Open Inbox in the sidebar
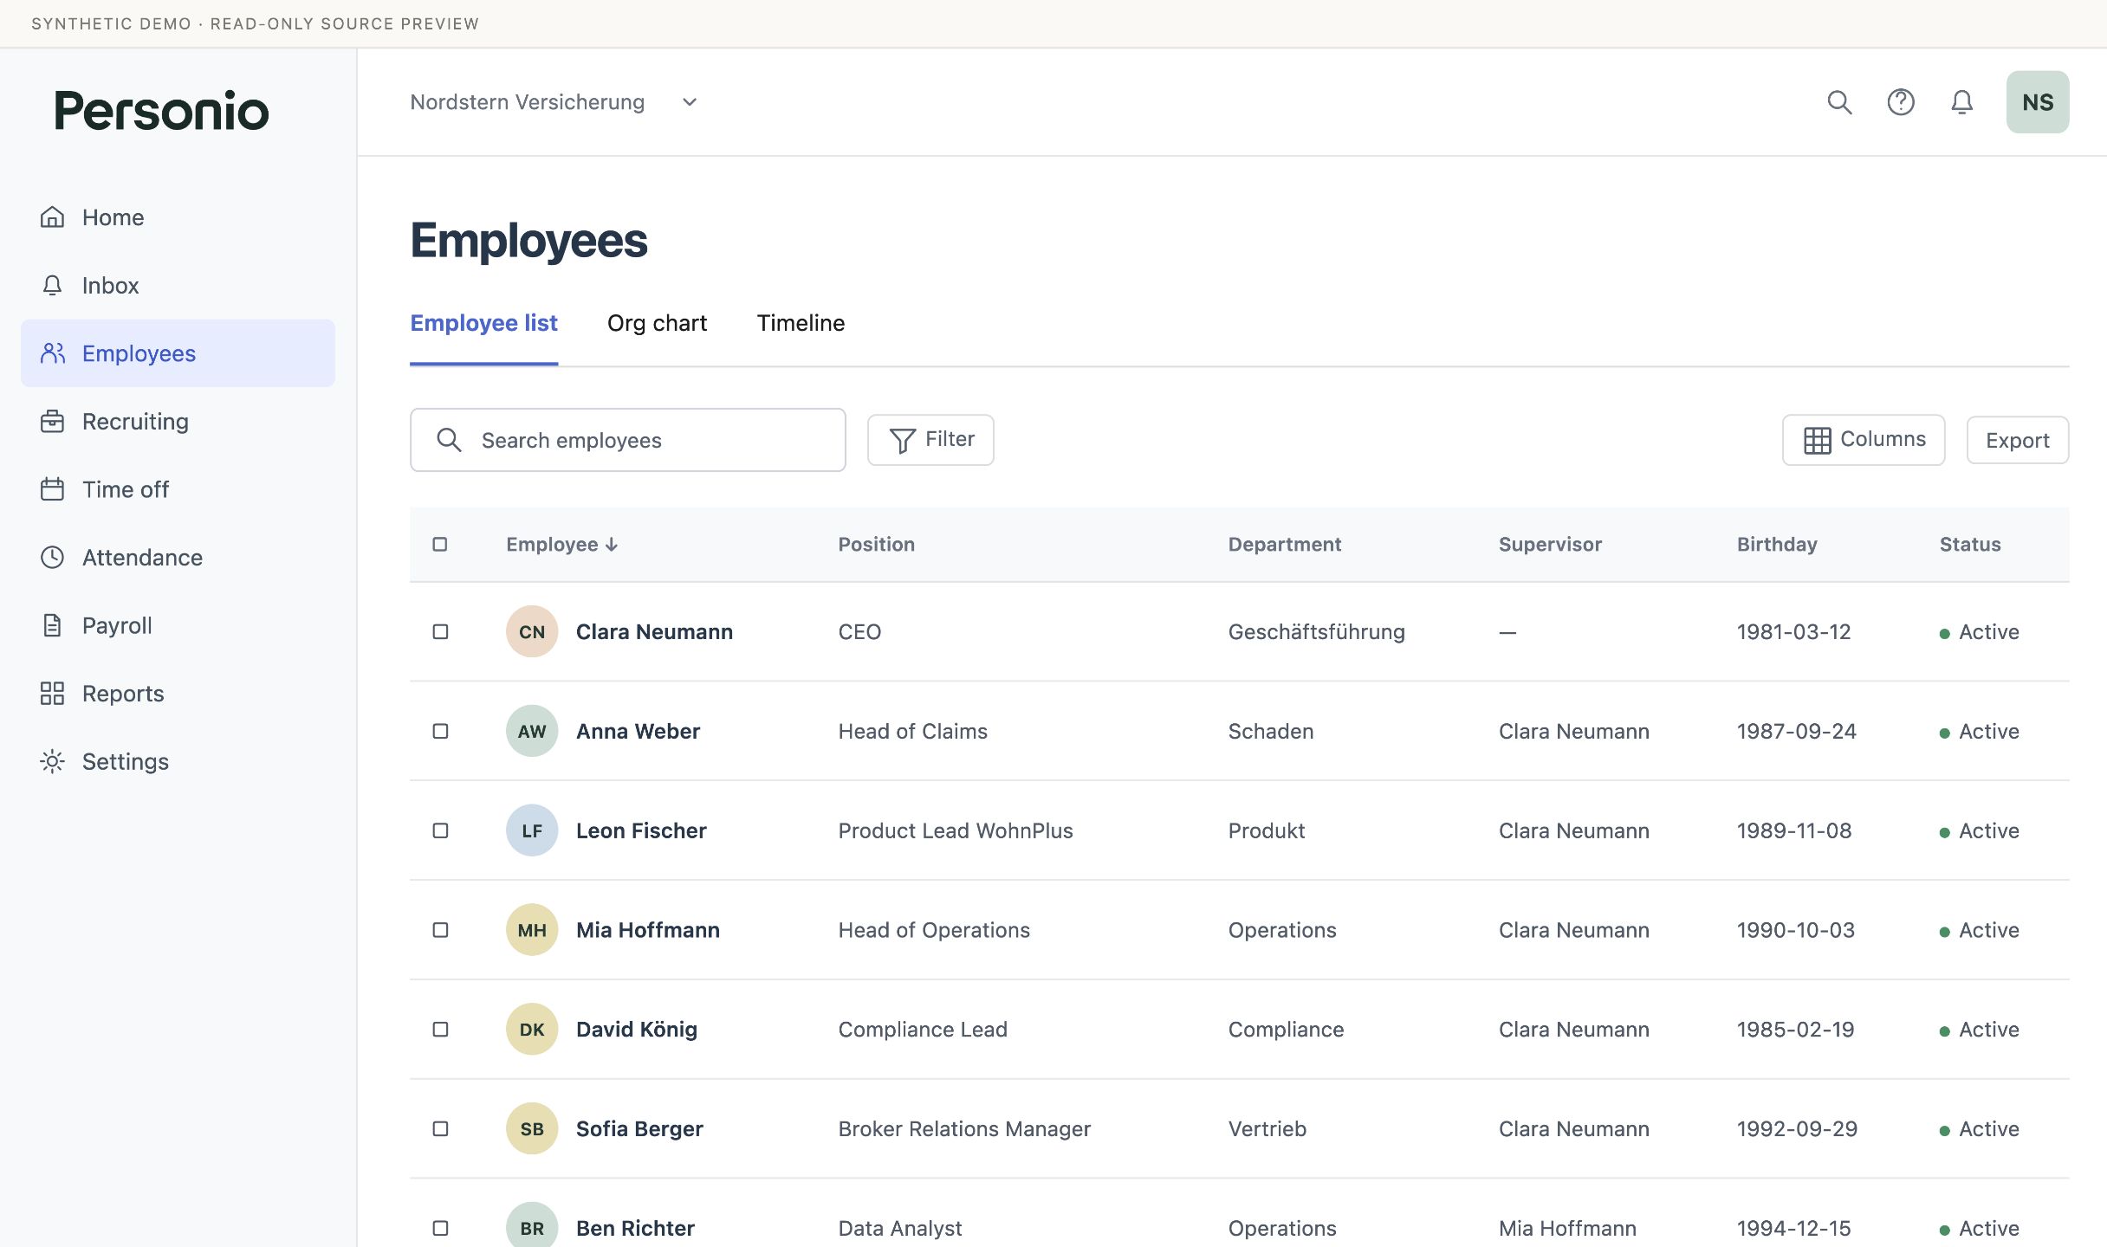2107x1247 pixels. [178, 285]
